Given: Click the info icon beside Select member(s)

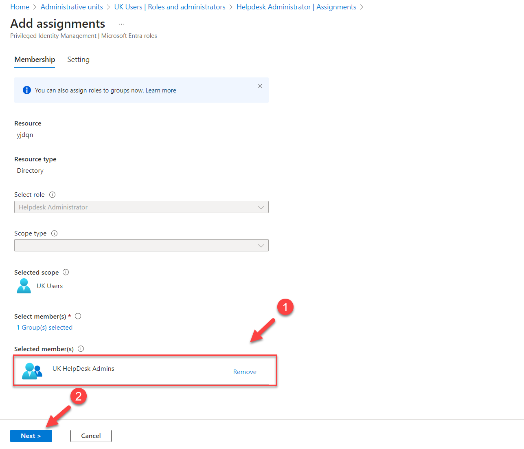Looking at the screenshot, I should (78, 316).
